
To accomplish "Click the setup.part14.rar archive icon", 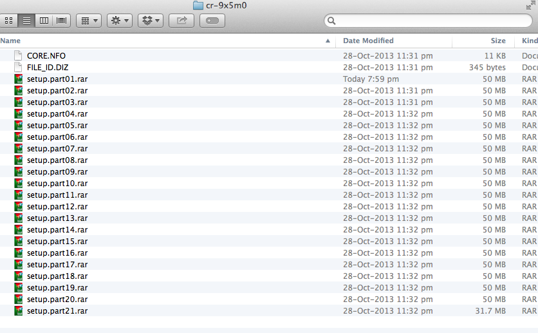I will point(19,230).
